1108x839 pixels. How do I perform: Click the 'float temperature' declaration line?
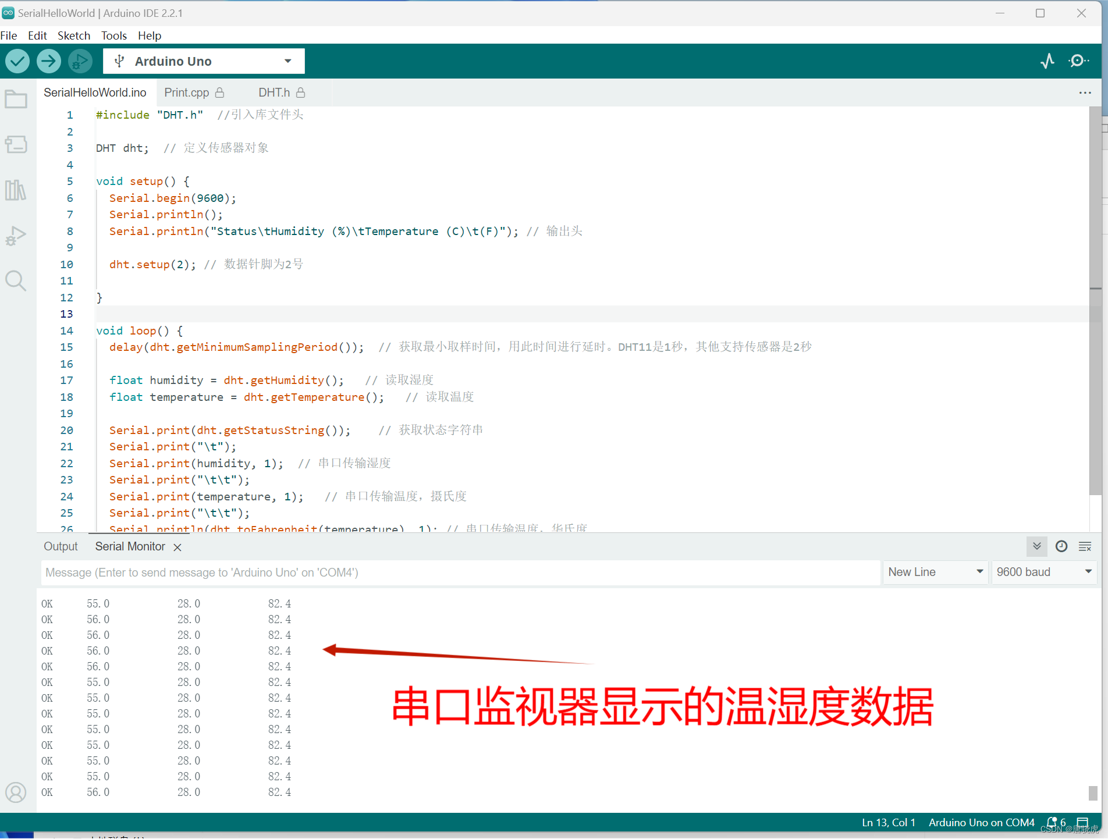point(247,397)
